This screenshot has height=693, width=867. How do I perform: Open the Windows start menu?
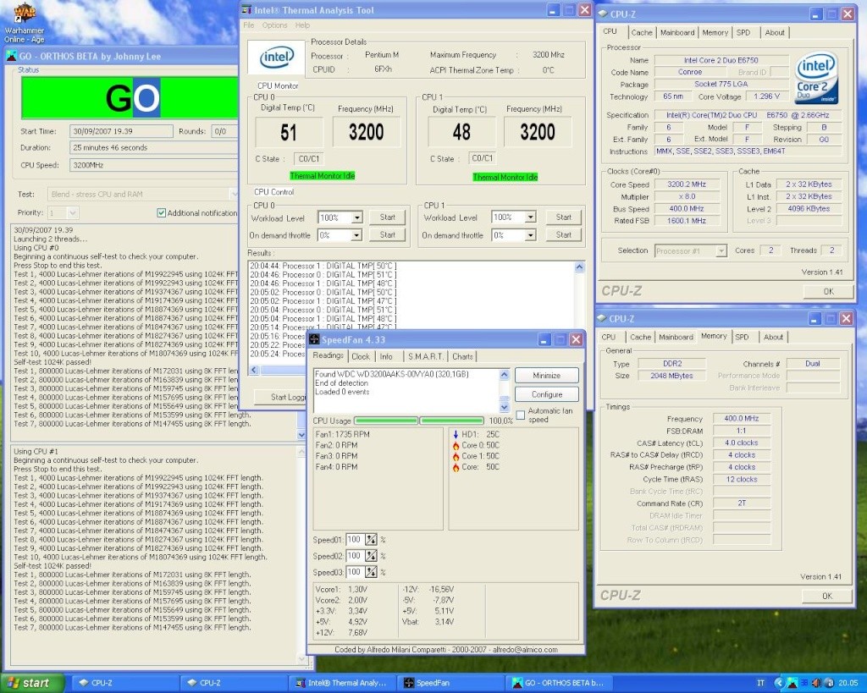tap(31, 683)
